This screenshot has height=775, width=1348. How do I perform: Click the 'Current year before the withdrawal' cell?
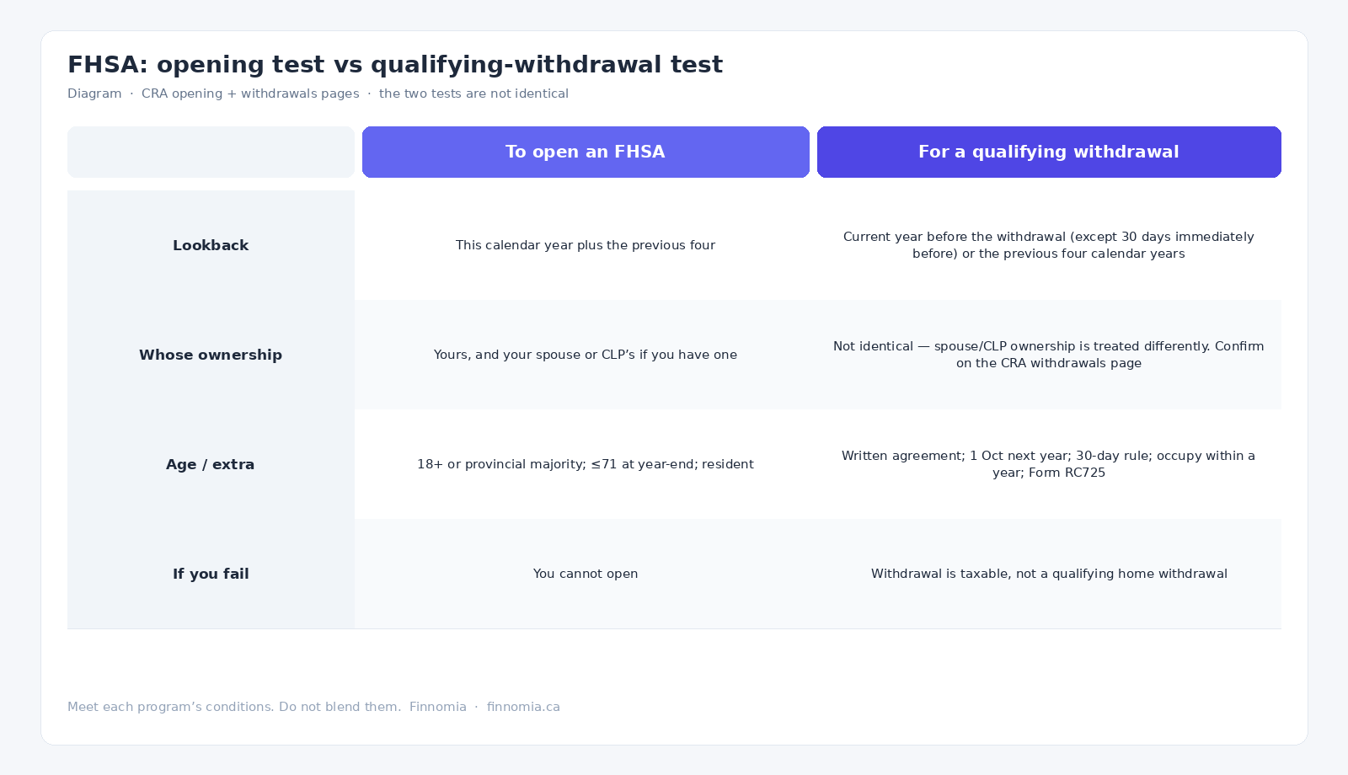tap(1049, 245)
